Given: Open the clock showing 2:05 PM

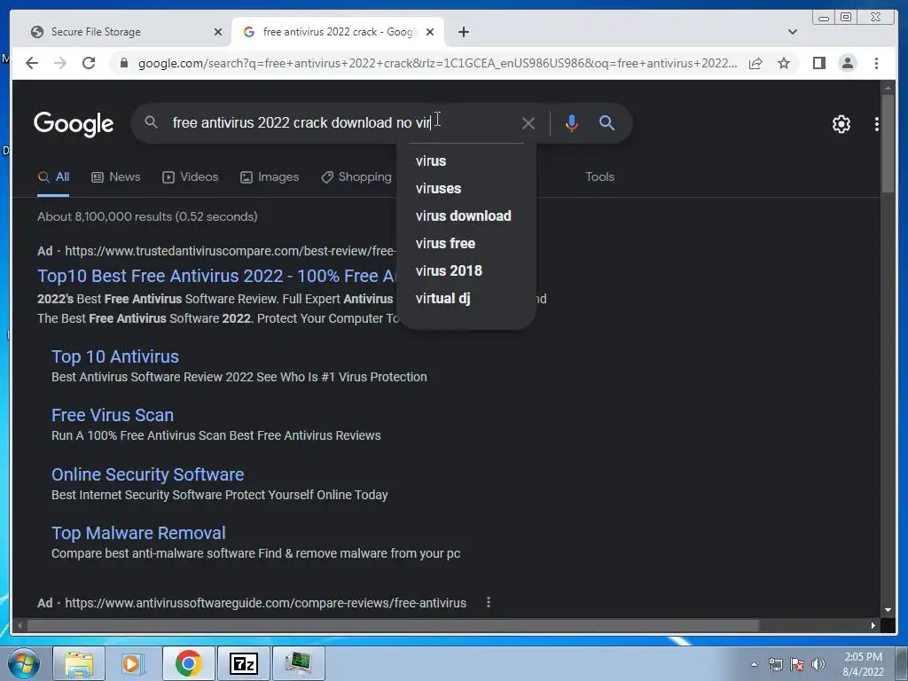Looking at the screenshot, I should tap(863, 664).
